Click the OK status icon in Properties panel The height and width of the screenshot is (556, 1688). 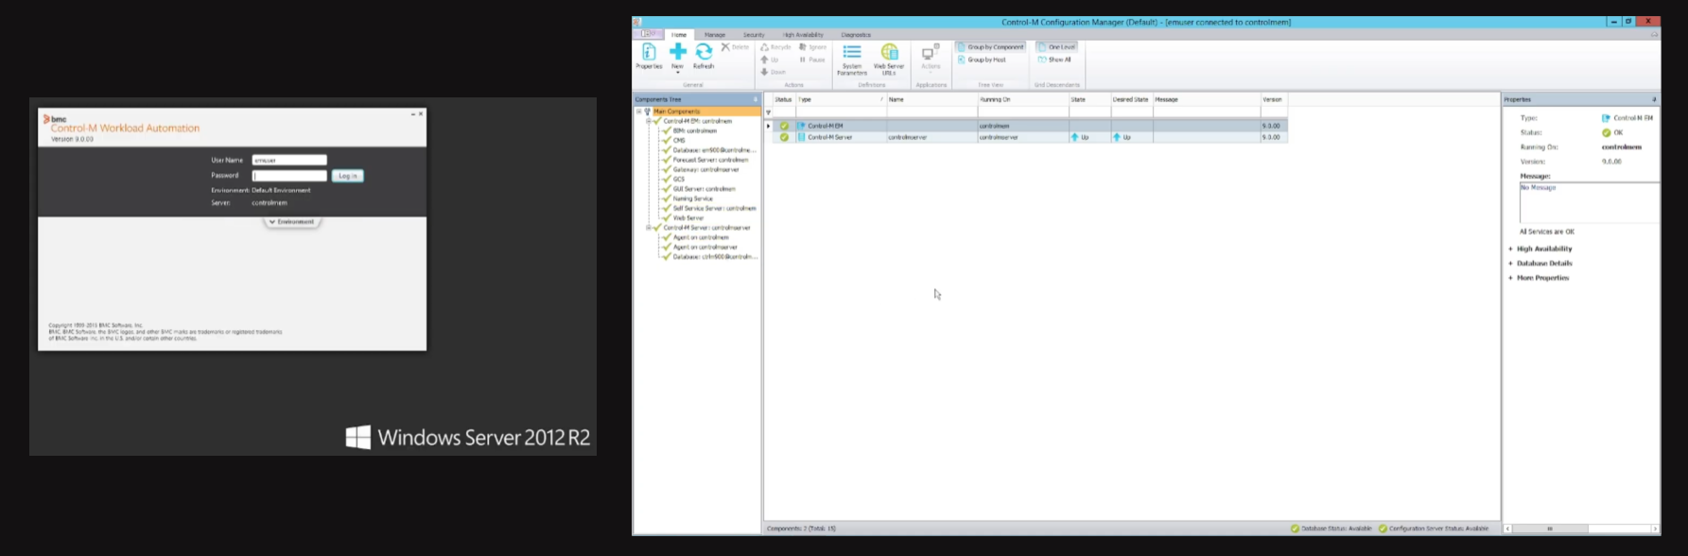click(1606, 132)
